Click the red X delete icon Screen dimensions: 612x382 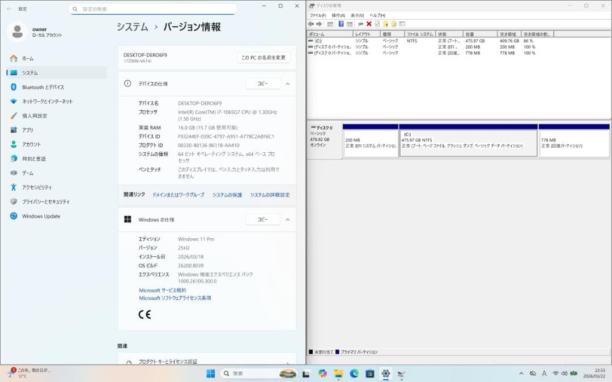(x=369, y=24)
